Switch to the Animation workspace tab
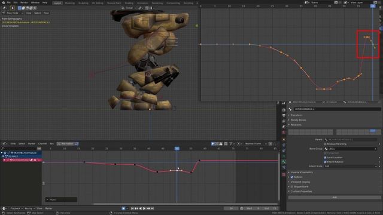Viewport: 383px width, 215px height. pos(142,3)
